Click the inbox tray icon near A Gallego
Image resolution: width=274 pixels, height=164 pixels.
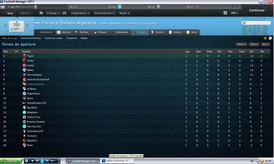[x=65, y=13]
